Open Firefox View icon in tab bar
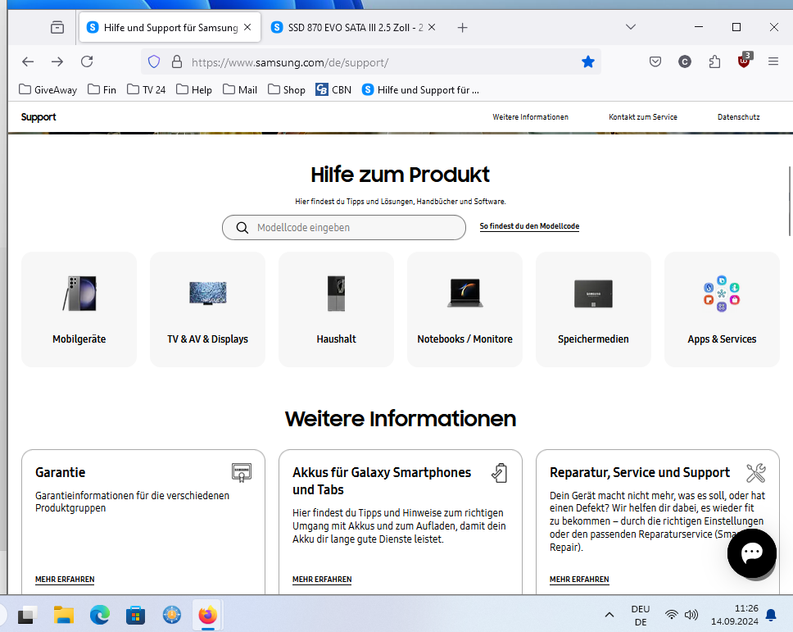This screenshot has height=632, width=793. pyautogui.click(x=57, y=27)
